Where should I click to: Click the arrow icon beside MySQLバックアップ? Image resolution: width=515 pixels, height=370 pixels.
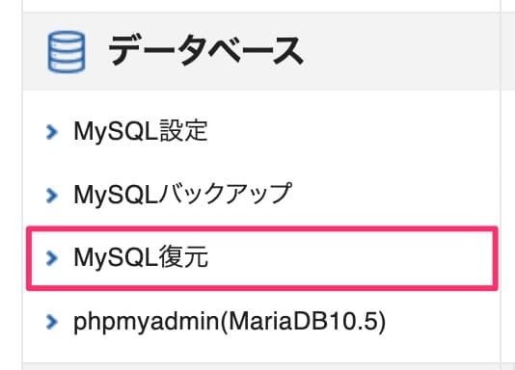pos(52,196)
